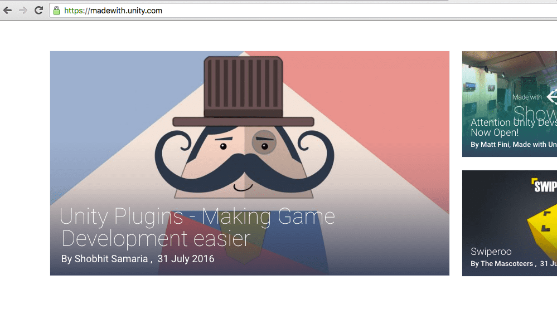
Task: Click the 31 July 2016 date
Action: click(x=186, y=259)
